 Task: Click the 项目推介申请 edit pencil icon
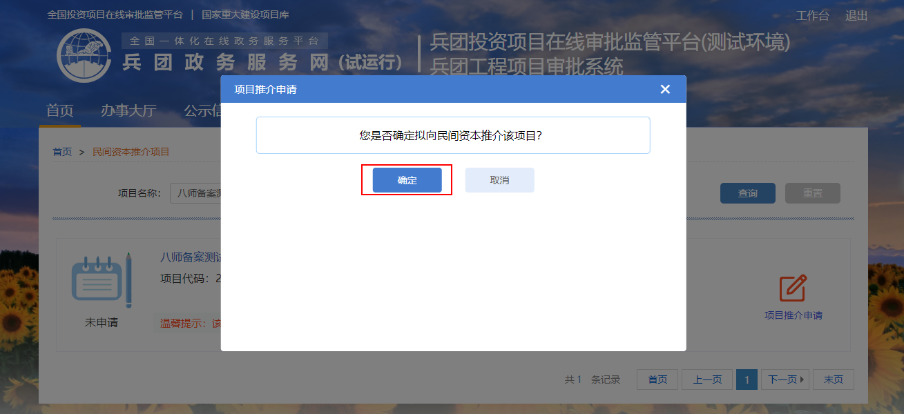(793, 288)
